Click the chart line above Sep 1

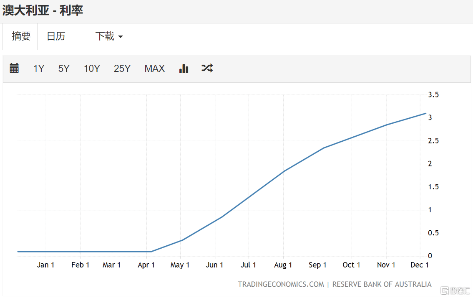(x=318, y=150)
